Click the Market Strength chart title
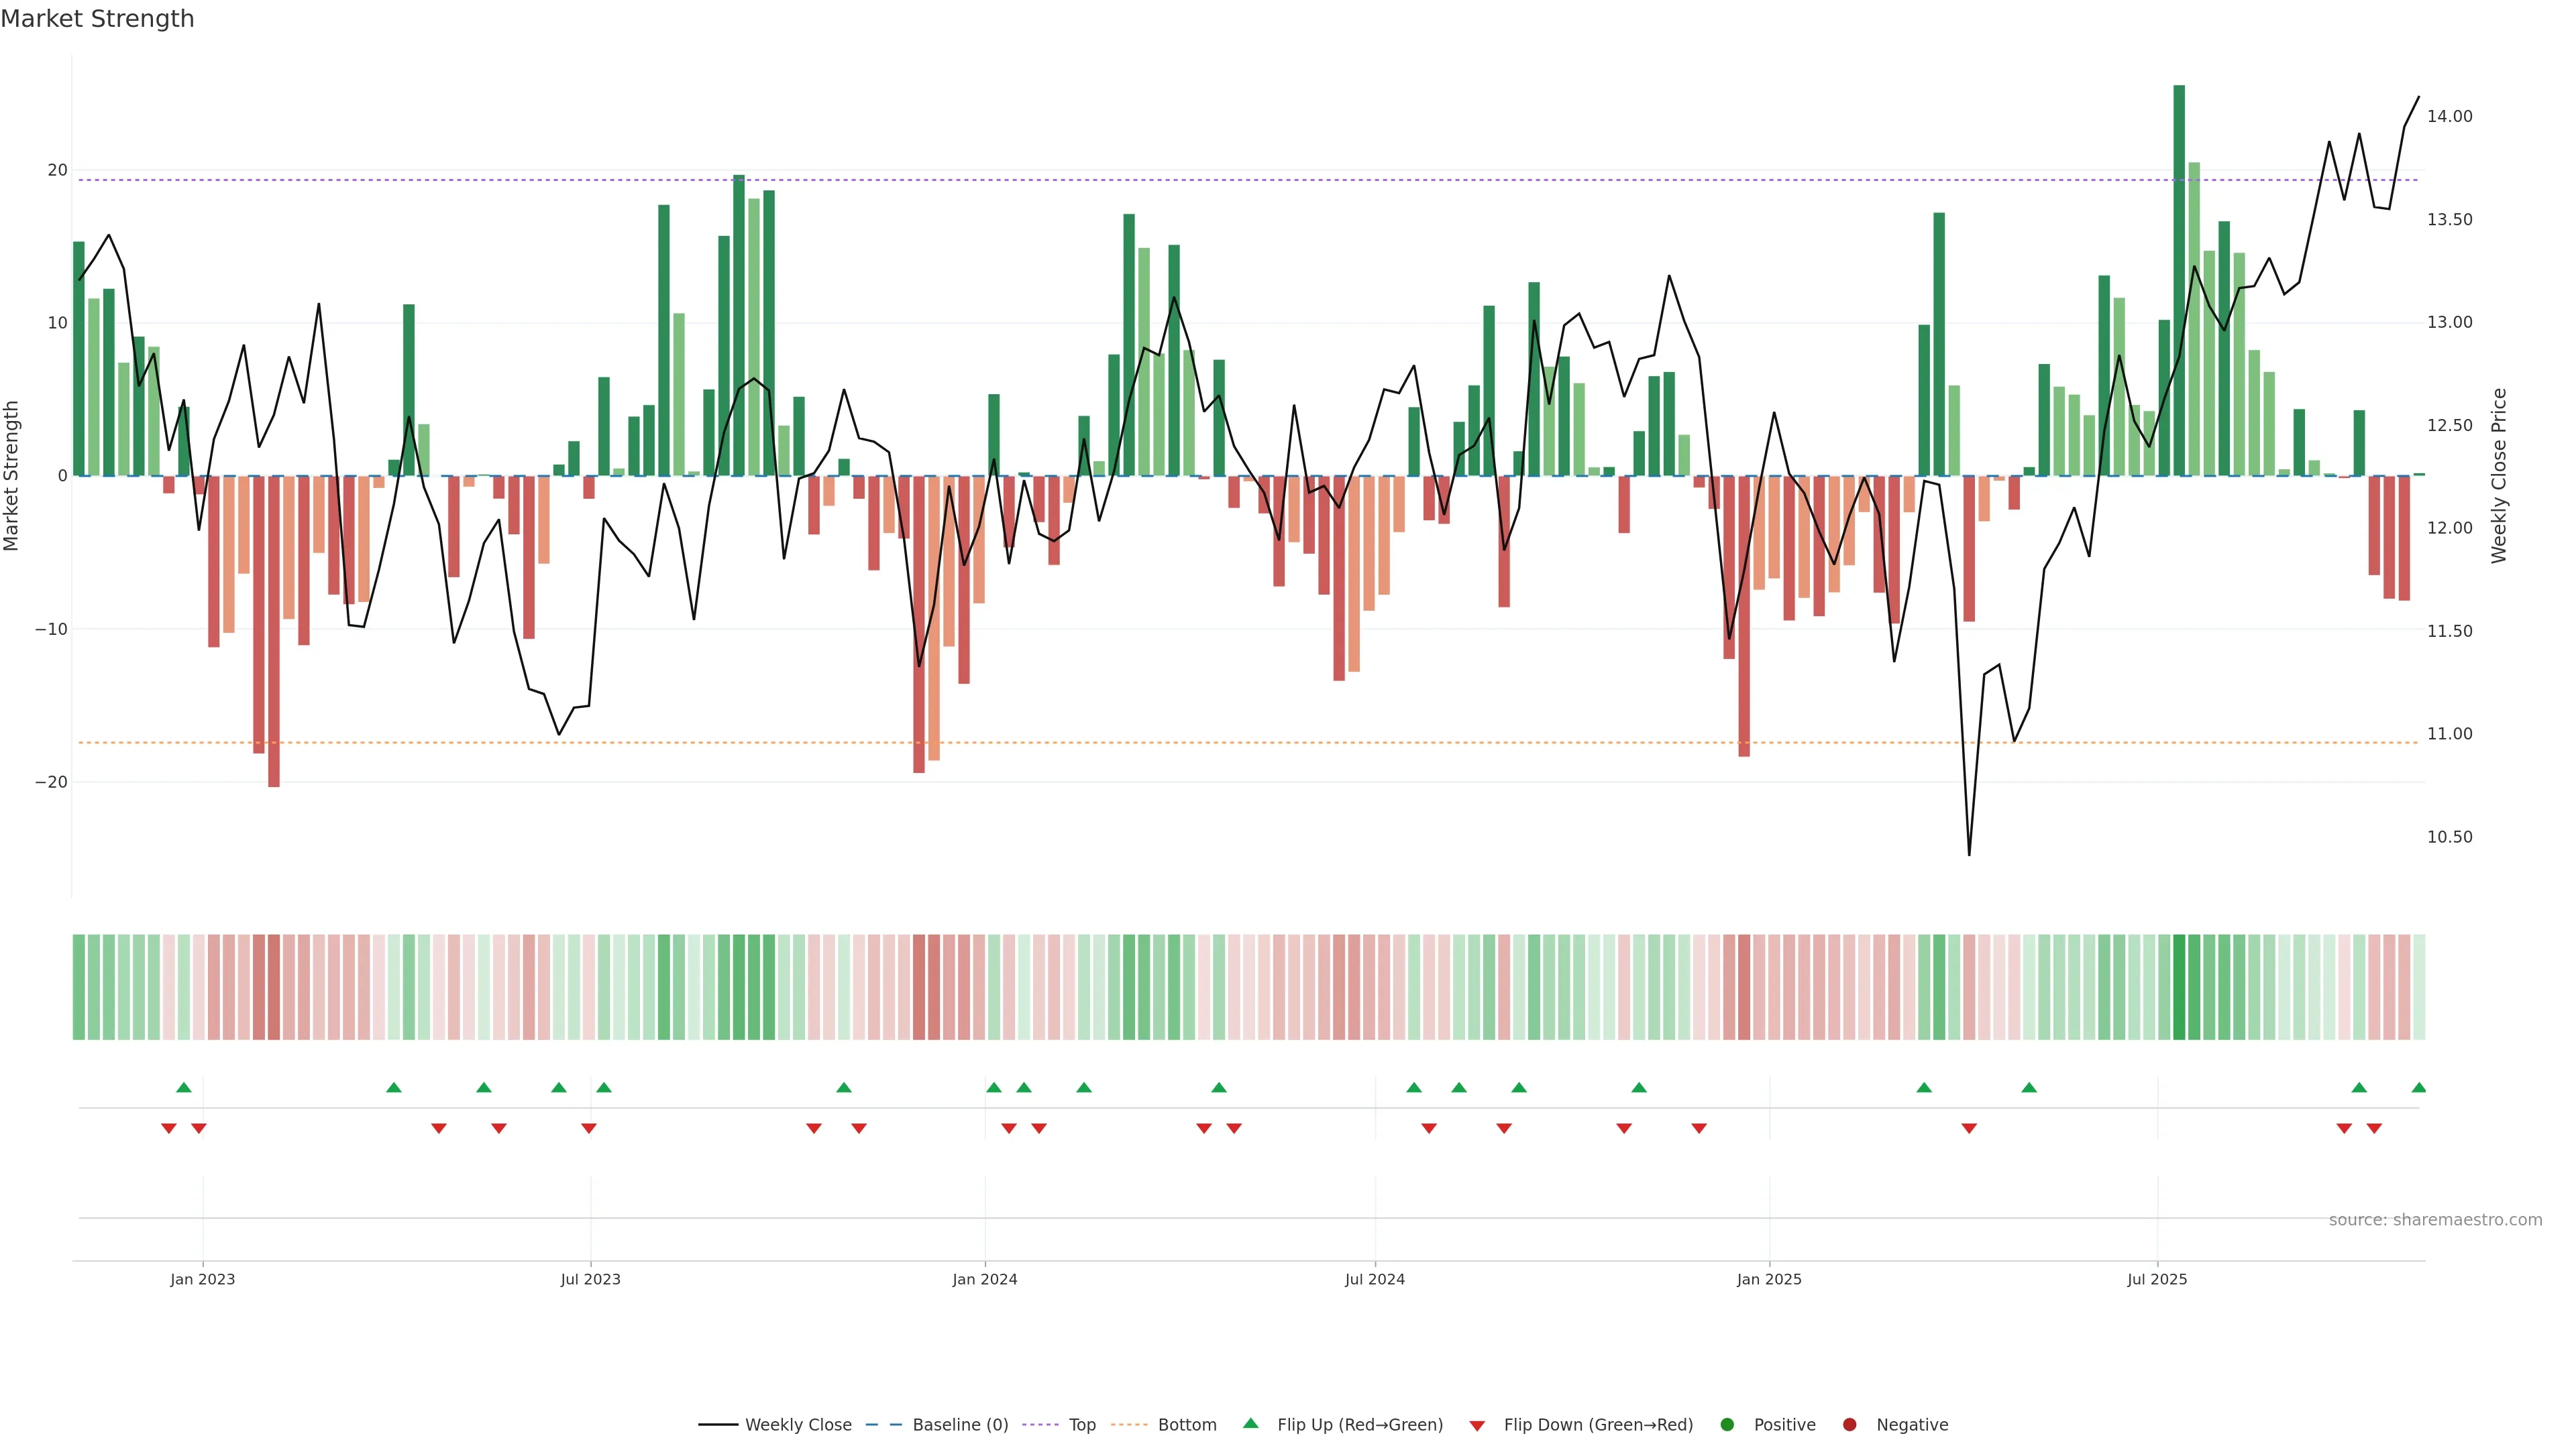Viewport: 2576px width, 1448px height. tap(97, 19)
